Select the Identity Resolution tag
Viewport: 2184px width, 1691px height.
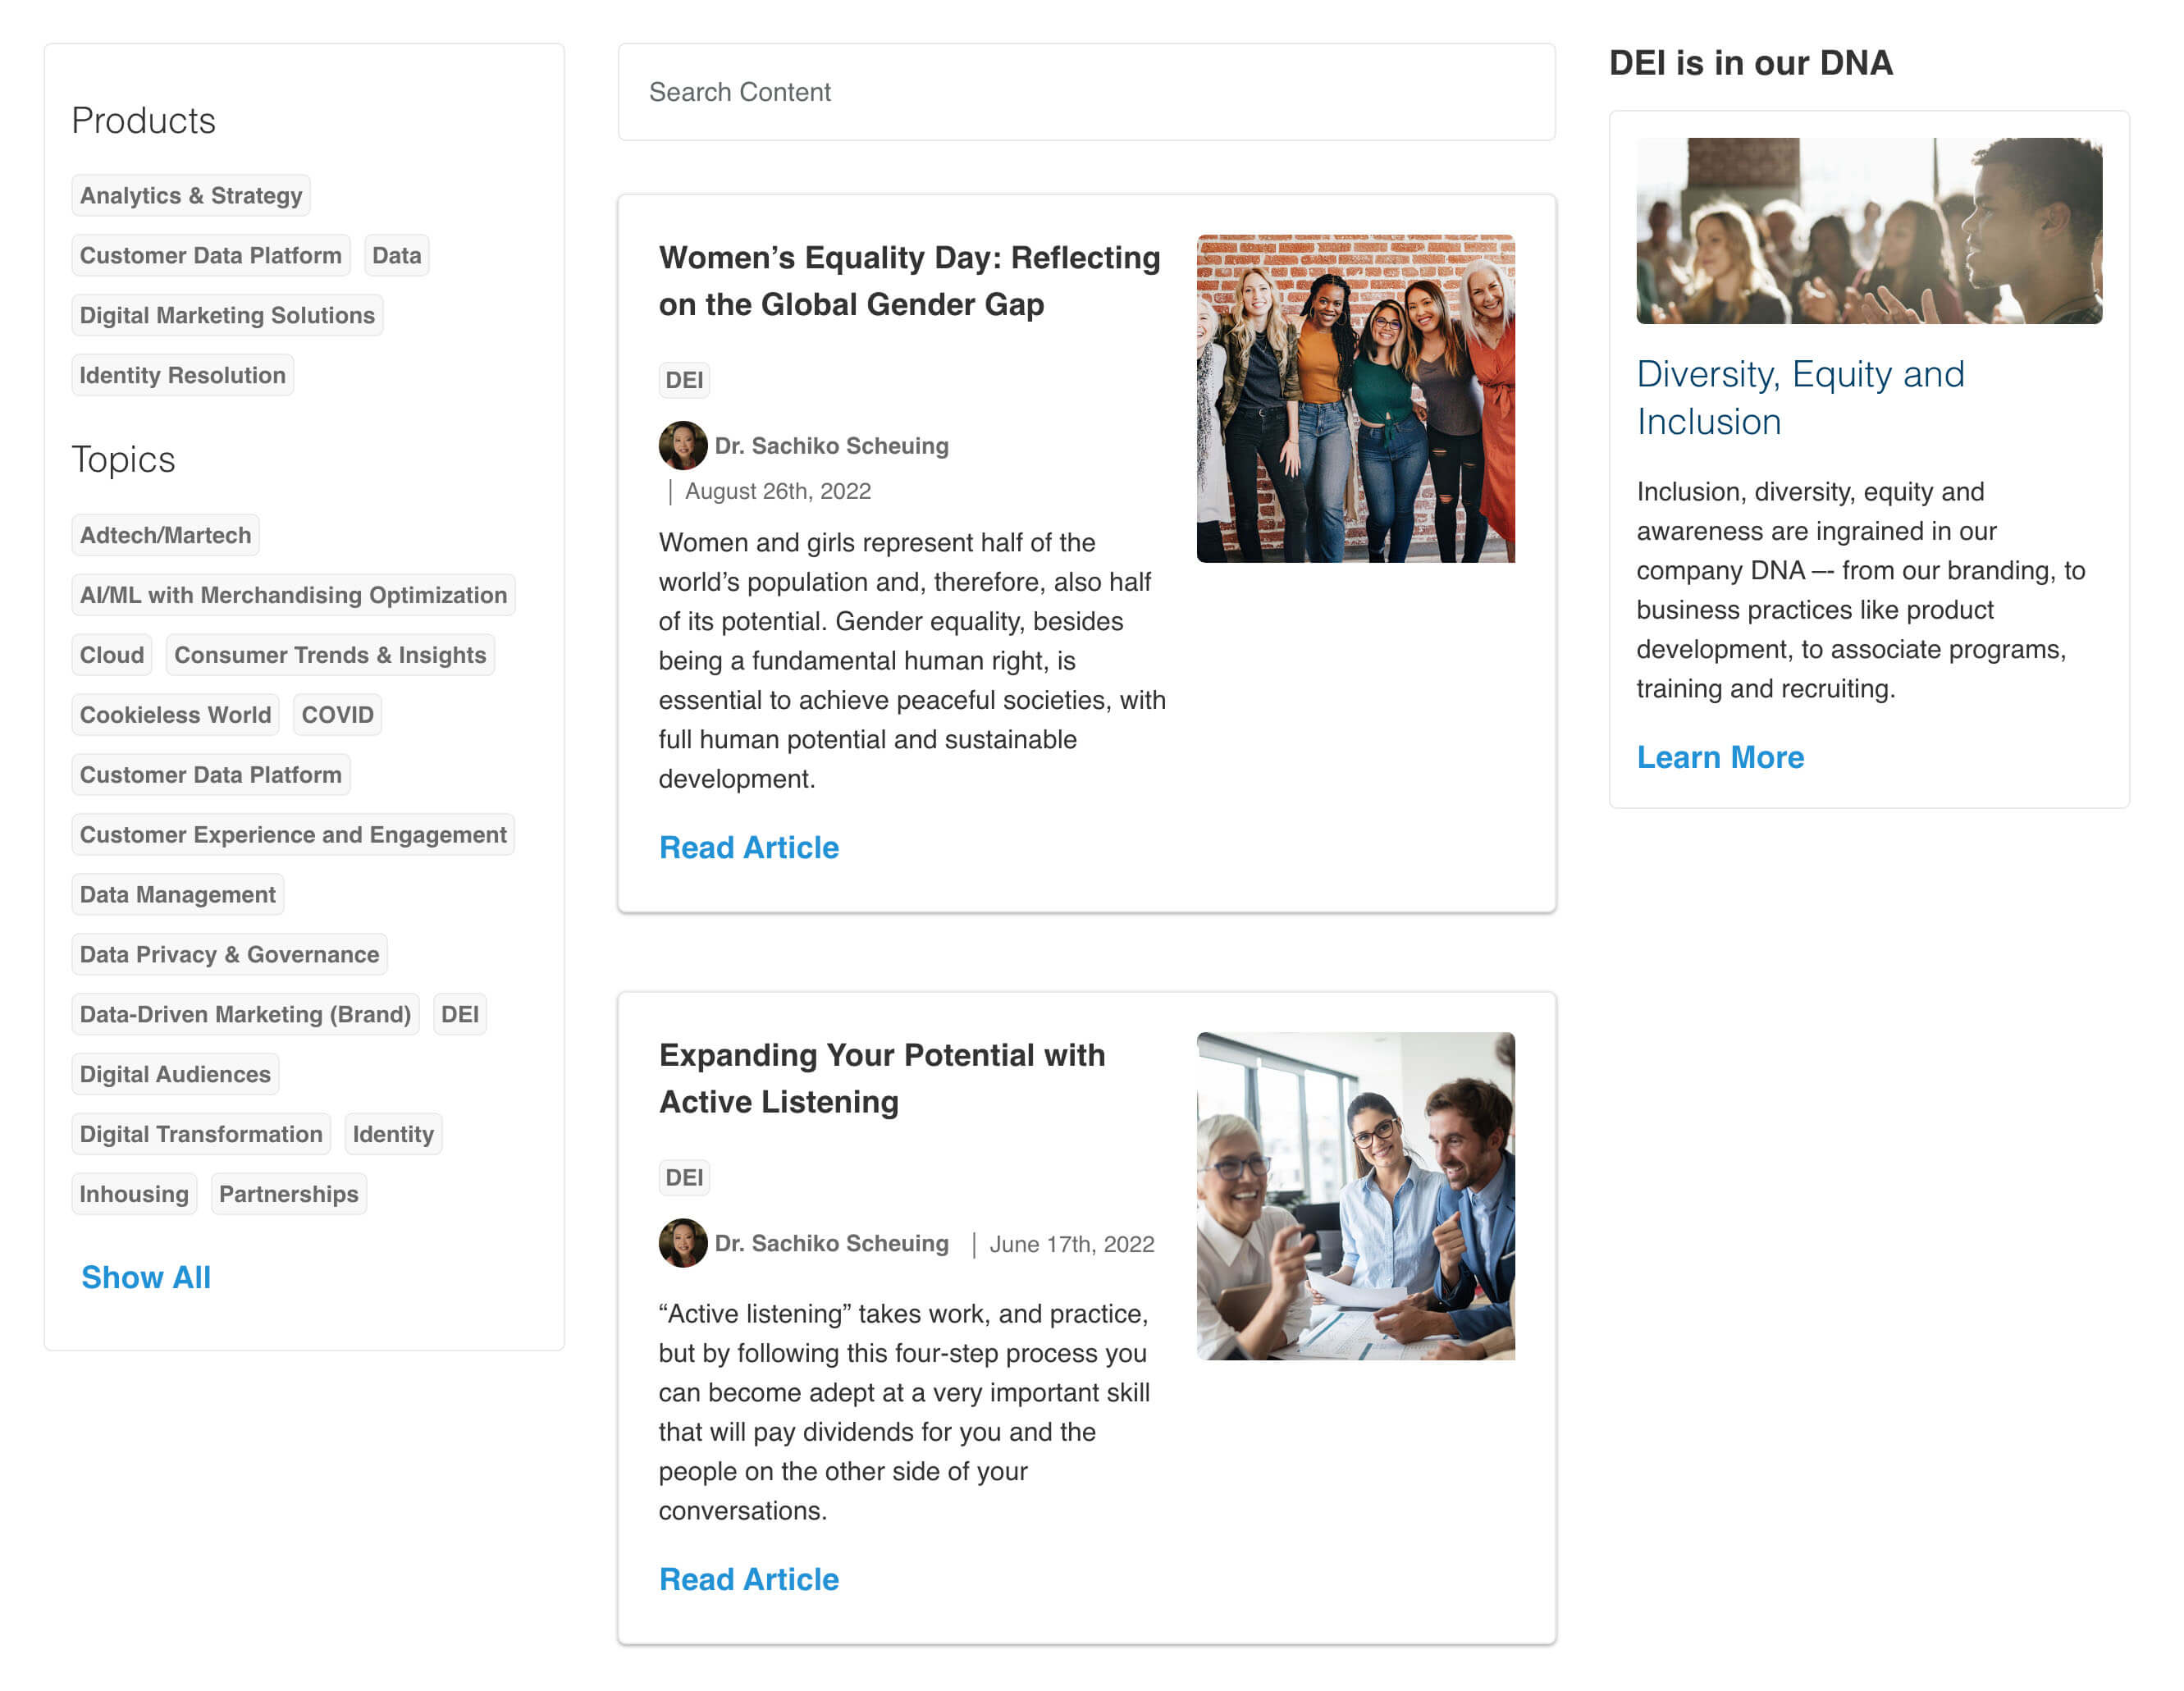point(183,376)
